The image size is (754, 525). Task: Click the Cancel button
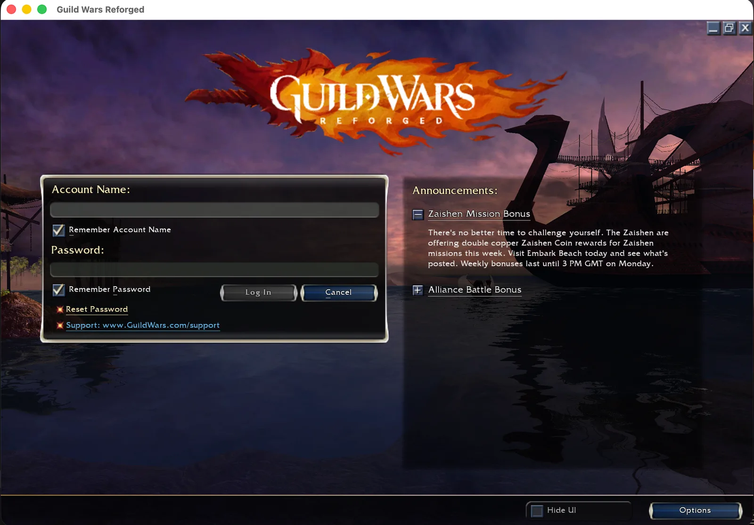(x=339, y=292)
